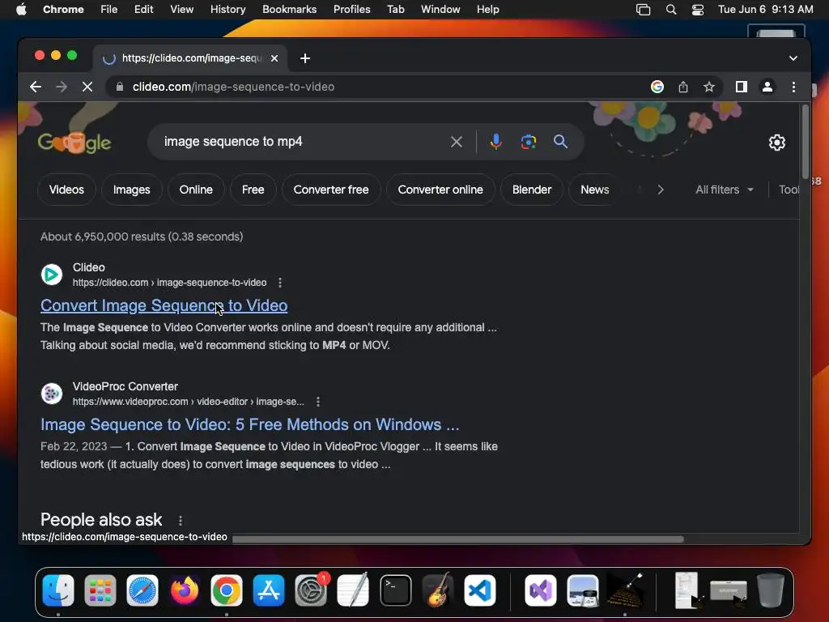This screenshot has width=829, height=622.
Task: Open Spotlight search in menu bar
Action: click(671, 10)
